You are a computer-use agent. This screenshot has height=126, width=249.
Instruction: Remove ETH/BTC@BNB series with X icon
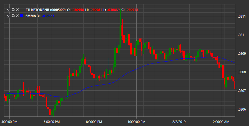coord(17,10)
